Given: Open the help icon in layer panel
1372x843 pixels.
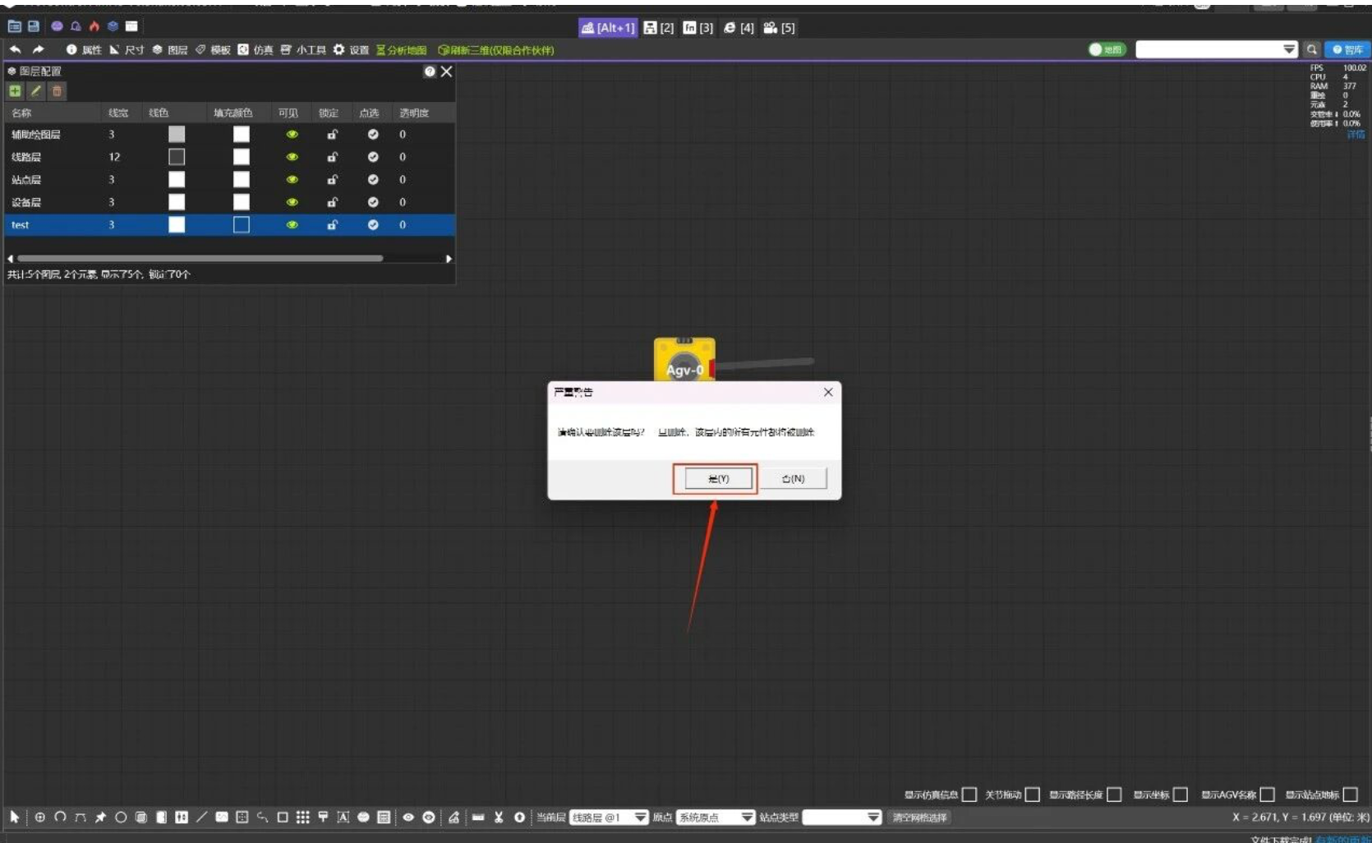Looking at the screenshot, I should (x=430, y=71).
